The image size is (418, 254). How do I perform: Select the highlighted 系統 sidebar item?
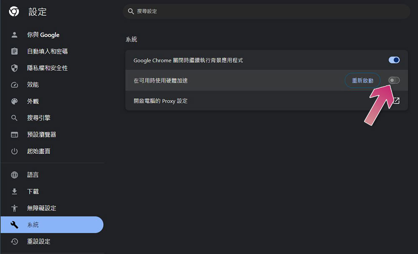52,225
